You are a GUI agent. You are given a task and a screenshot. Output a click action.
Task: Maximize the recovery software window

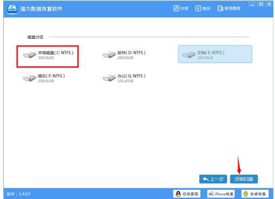pyautogui.click(x=261, y=4)
